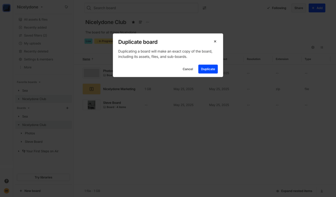Click New board at sidebar bottom

(x=30, y=191)
